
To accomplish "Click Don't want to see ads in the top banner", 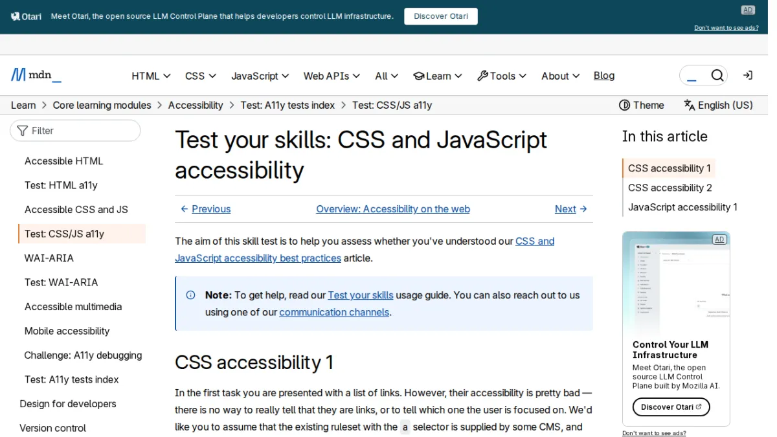I will (x=726, y=28).
